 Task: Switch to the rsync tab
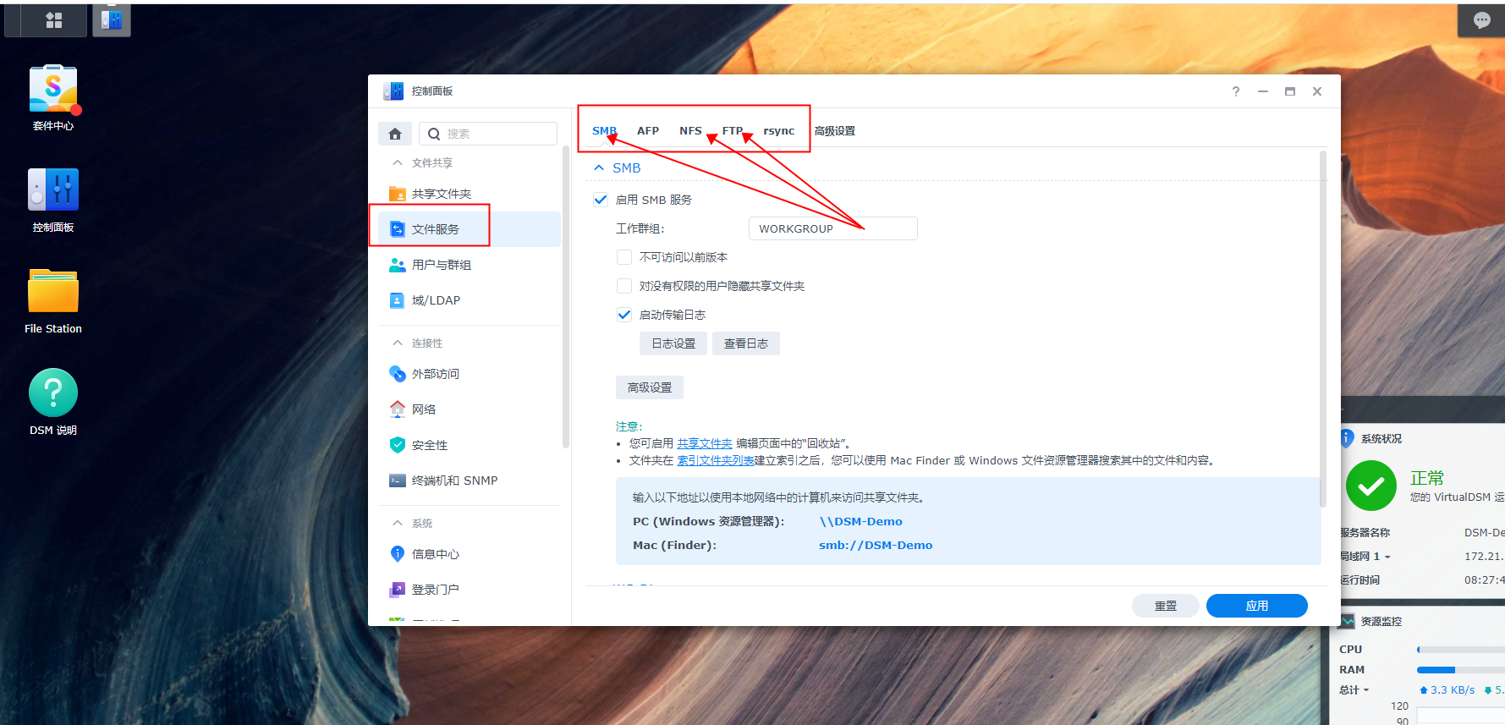coord(779,130)
